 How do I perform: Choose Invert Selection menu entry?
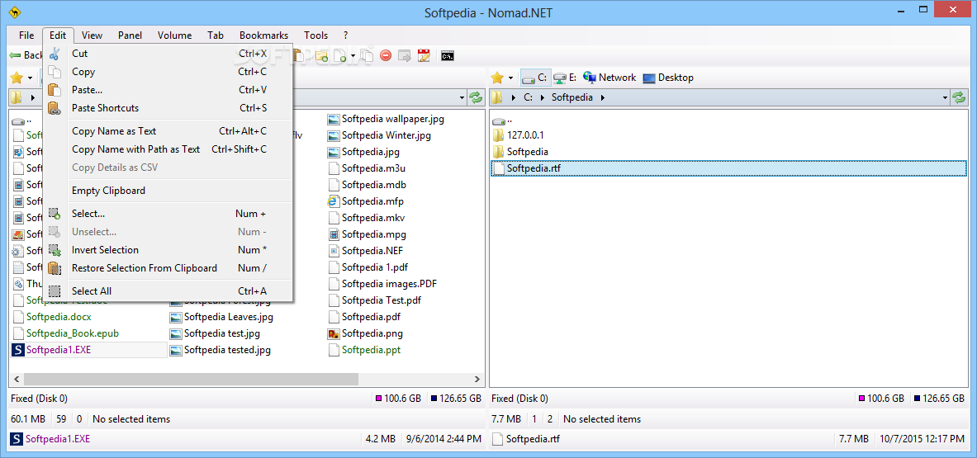[168, 249]
